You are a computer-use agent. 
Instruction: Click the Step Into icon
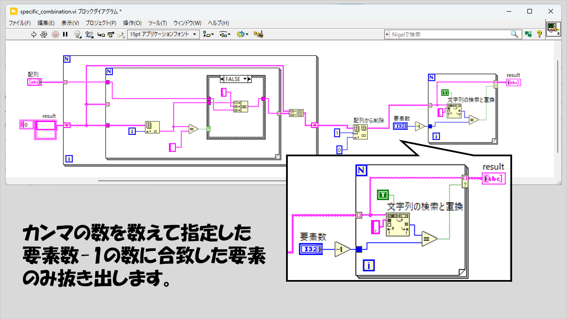(x=101, y=34)
